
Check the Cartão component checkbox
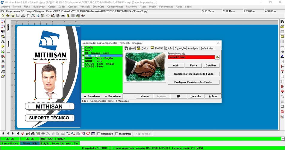[83, 47]
